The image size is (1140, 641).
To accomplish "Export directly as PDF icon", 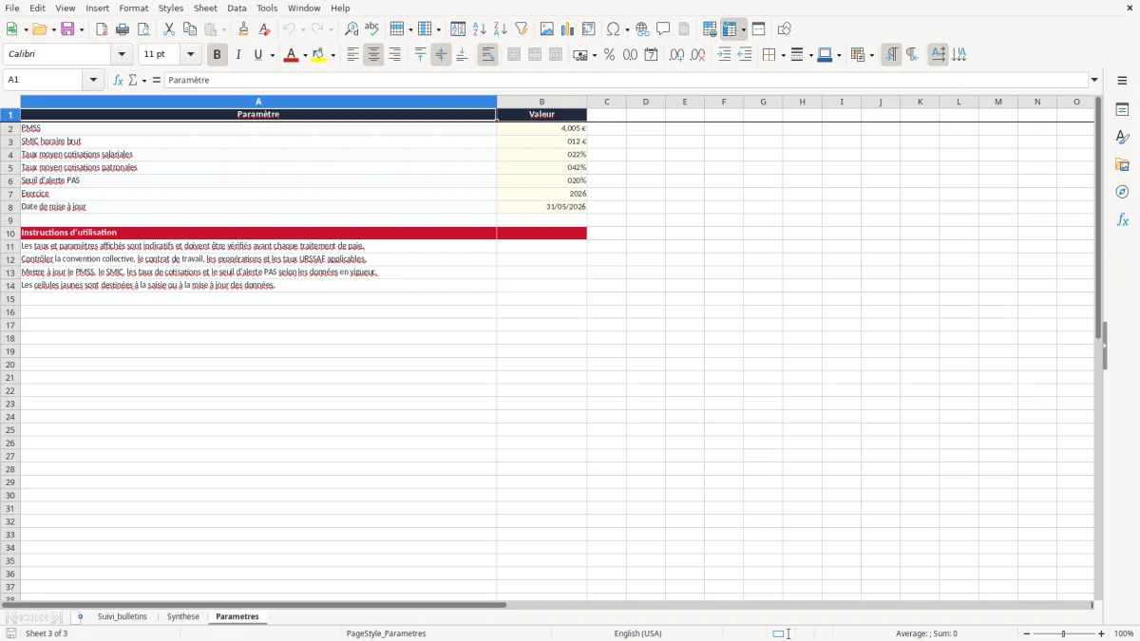I will (102, 29).
